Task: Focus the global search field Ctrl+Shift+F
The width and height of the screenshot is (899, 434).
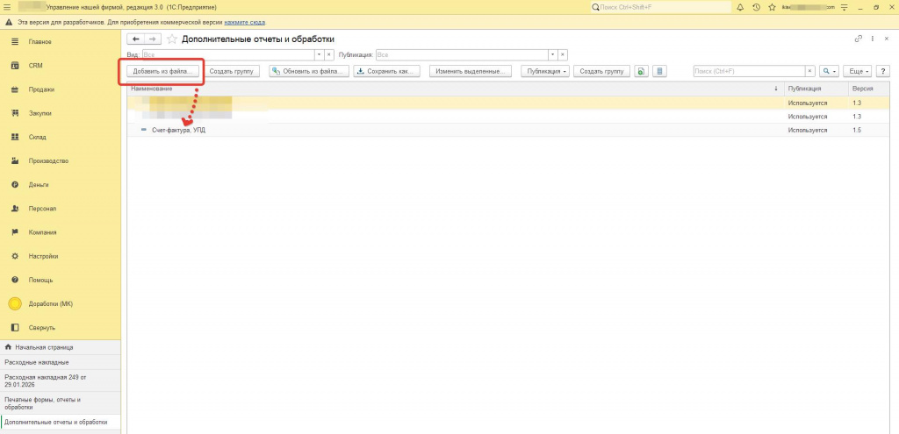Action: click(x=660, y=7)
